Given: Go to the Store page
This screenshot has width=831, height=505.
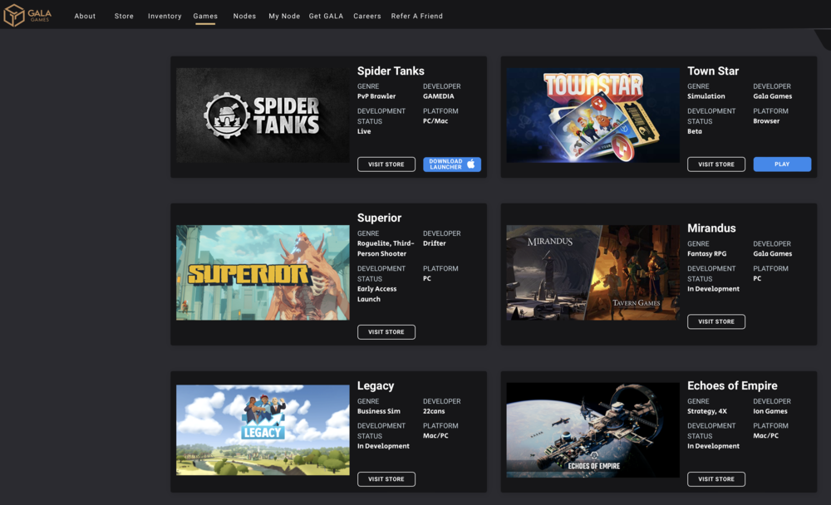Looking at the screenshot, I should coord(124,17).
